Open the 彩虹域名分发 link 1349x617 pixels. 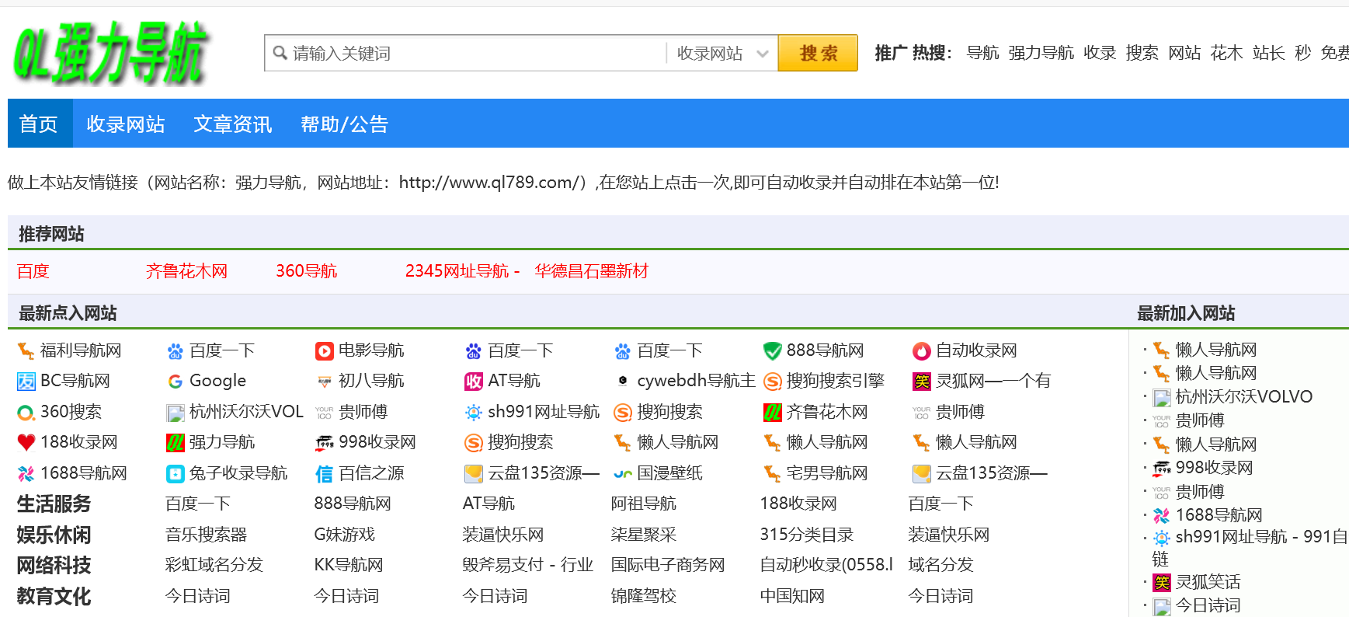click(x=214, y=565)
